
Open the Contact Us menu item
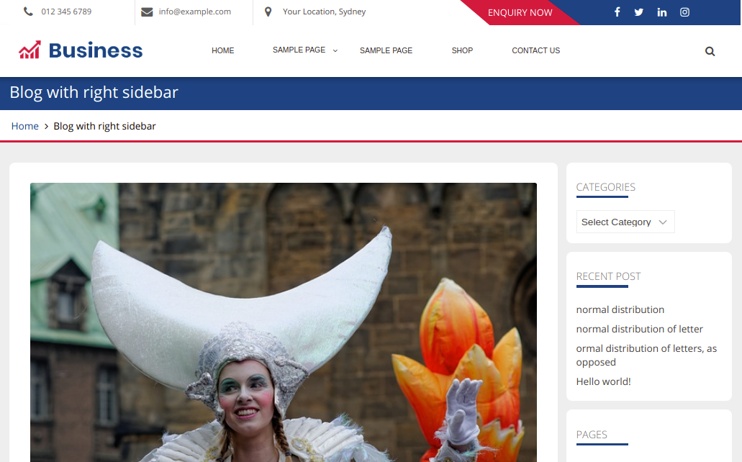pyautogui.click(x=535, y=50)
